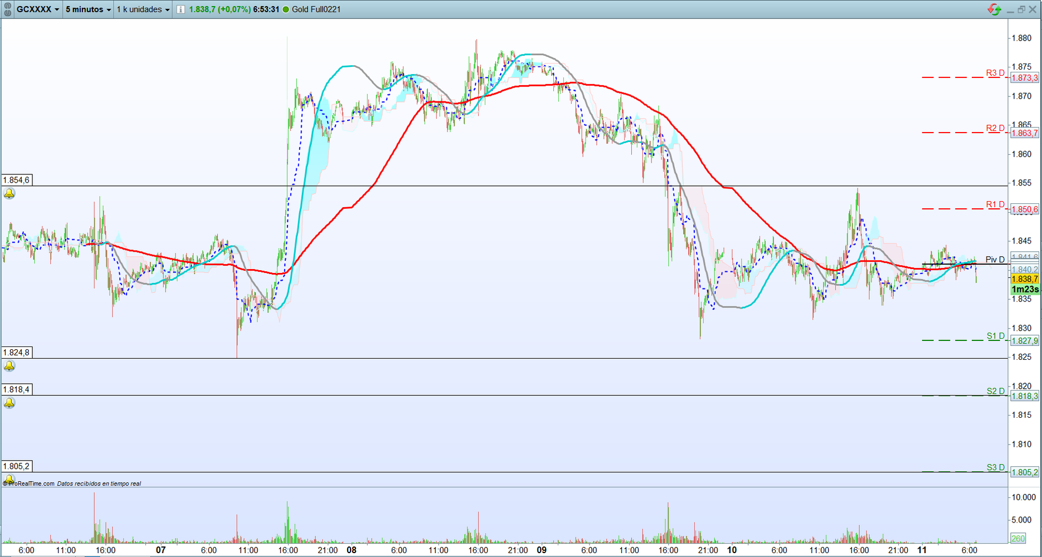
Task: Click the Datos recibidos en tiempo real text
Action: [x=99, y=483]
